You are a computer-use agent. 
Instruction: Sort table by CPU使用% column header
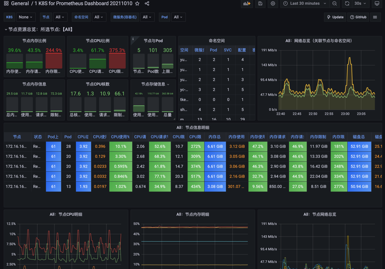click(x=120, y=137)
